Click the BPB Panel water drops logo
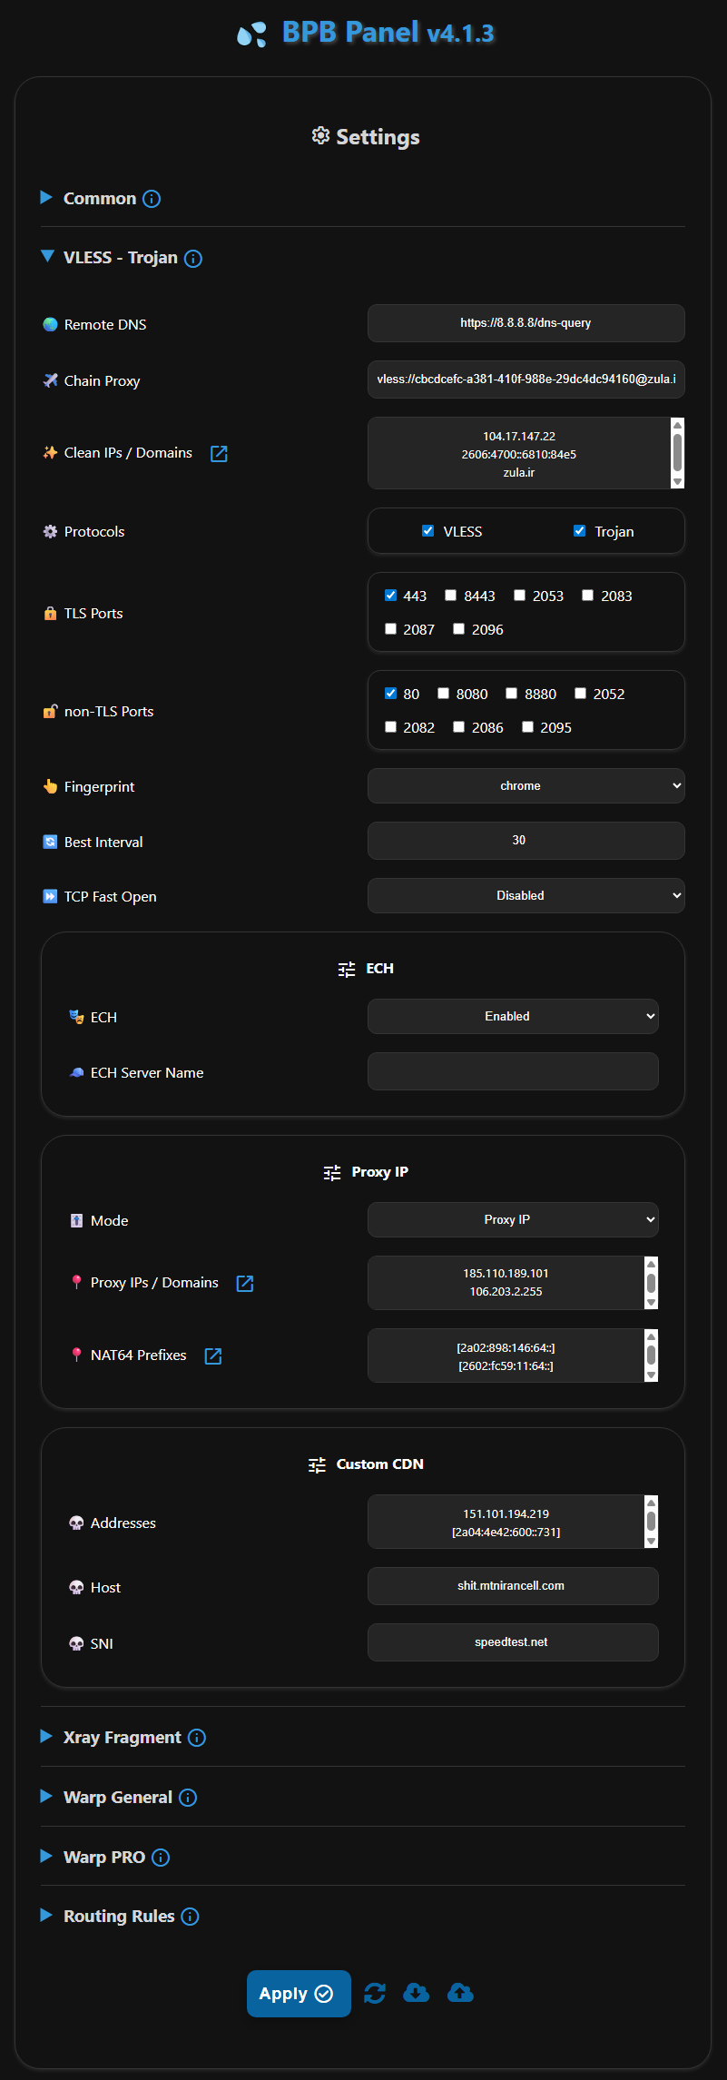 click(252, 35)
